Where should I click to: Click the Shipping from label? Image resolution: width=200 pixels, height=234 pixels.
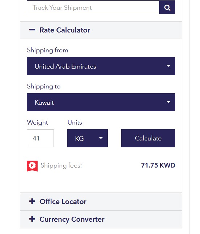pyautogui.click(x=47, y=50)
